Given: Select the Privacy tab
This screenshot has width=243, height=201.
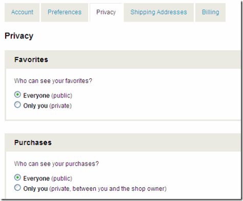Looking at the screenshot, I should click(x=106, y=12).
